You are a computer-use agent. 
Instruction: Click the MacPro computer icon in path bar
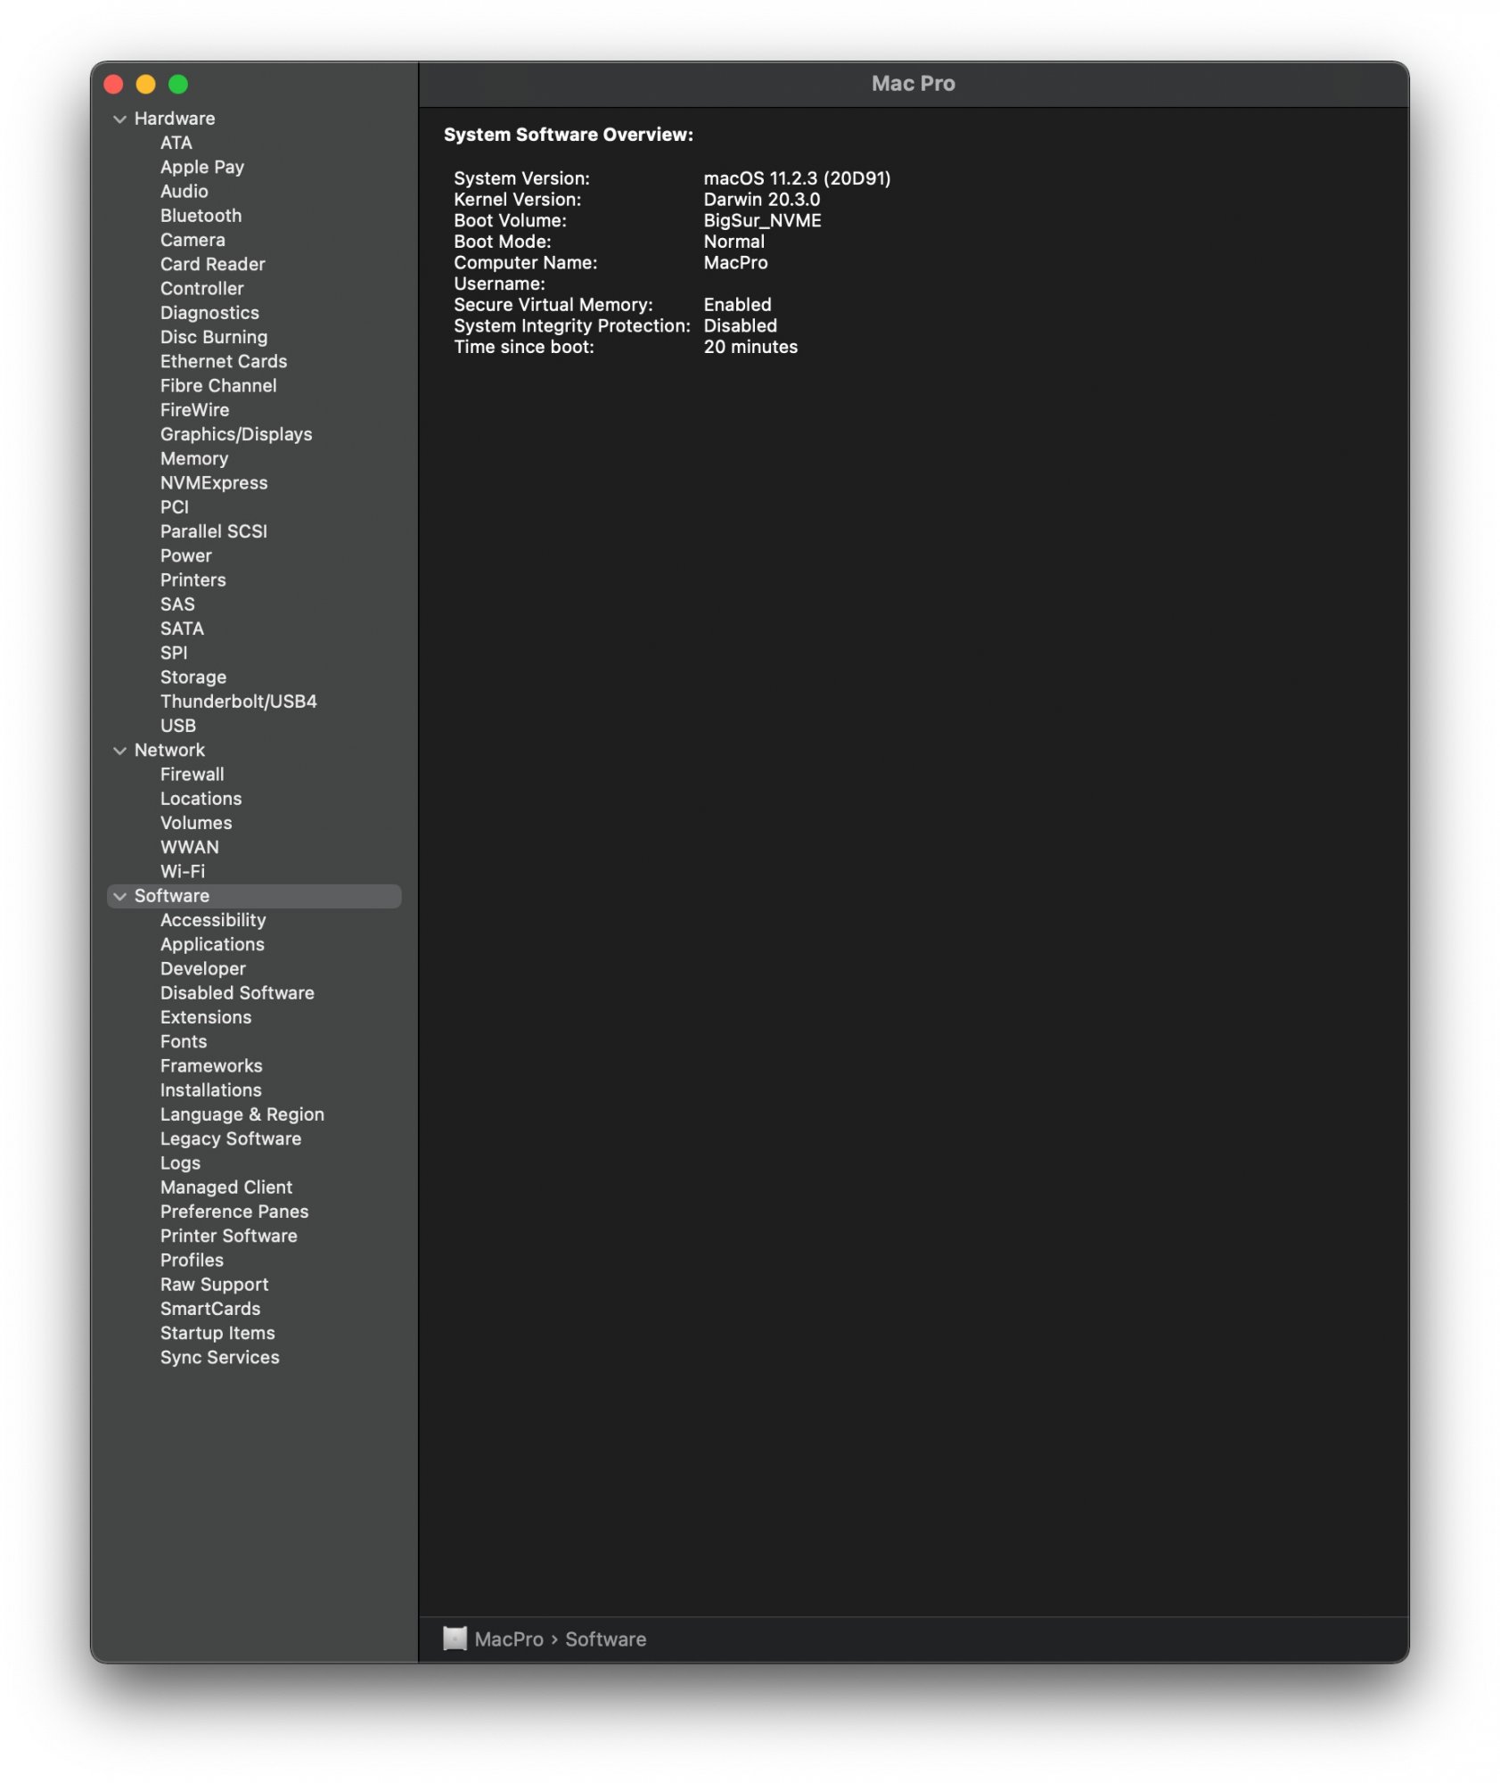coord(455,1639)
